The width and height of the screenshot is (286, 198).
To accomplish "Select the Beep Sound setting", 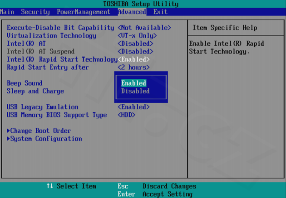I will [25, 83].
